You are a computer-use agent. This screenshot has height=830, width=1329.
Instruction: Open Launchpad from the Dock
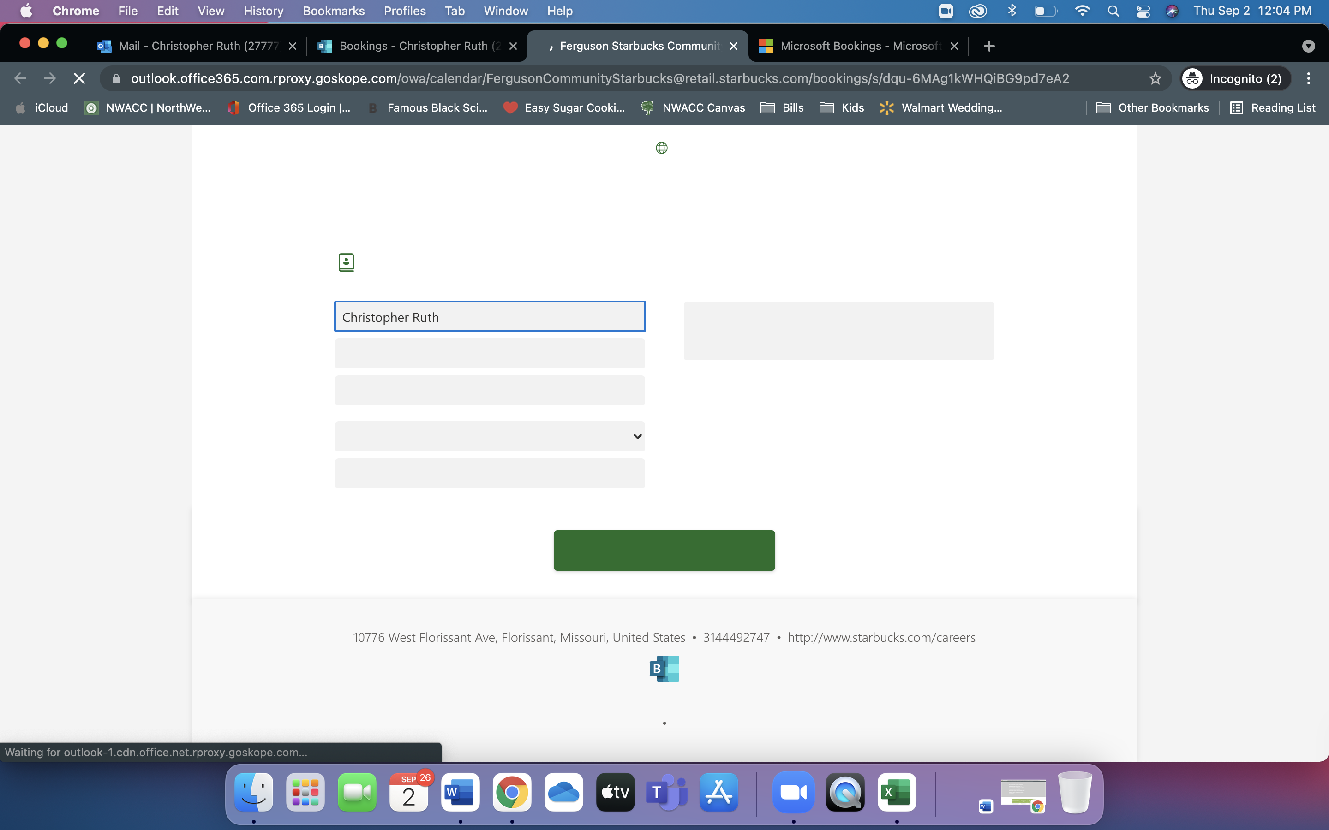point(305,792)
